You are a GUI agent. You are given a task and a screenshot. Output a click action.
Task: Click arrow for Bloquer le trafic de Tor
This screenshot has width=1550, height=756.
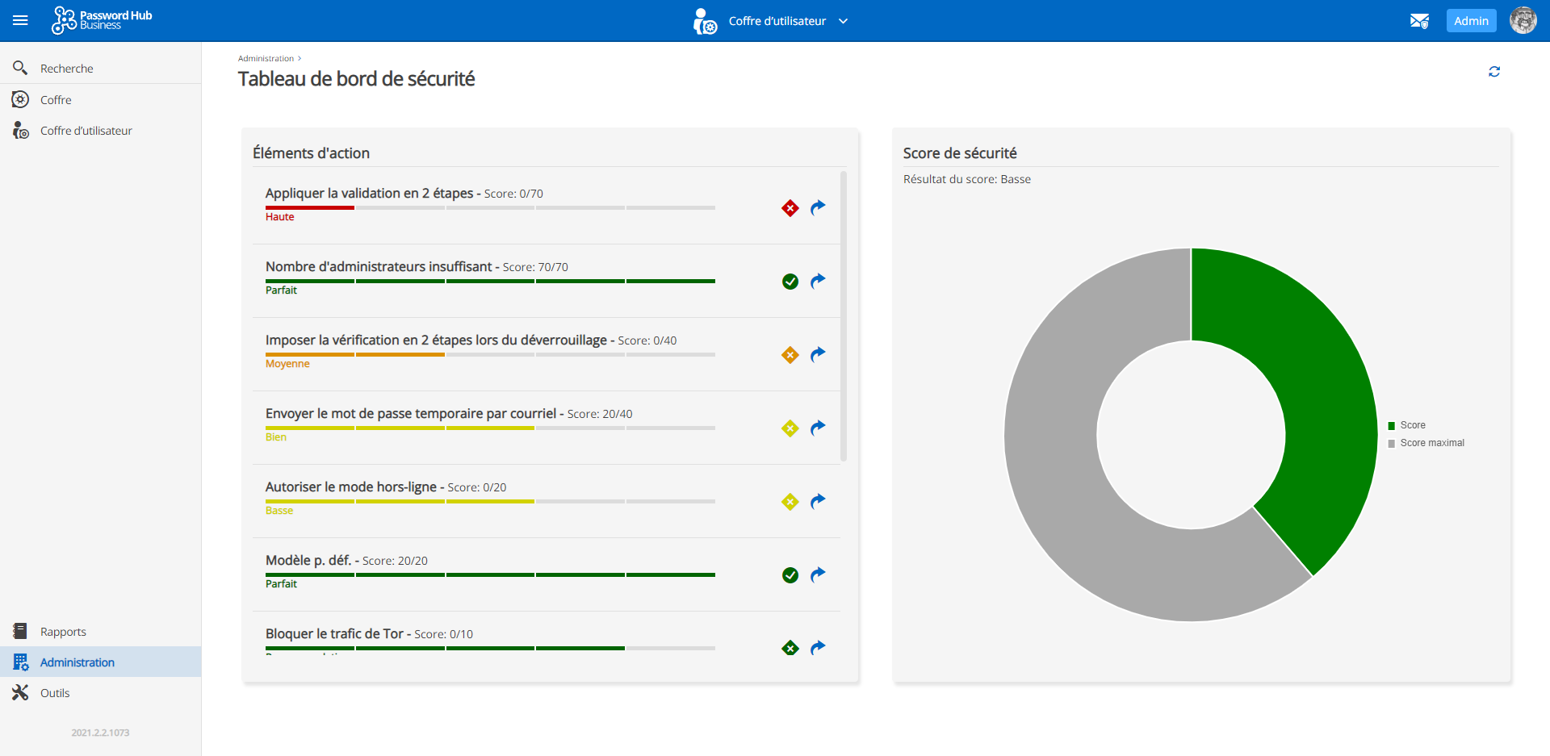click(x=818, y=648)
